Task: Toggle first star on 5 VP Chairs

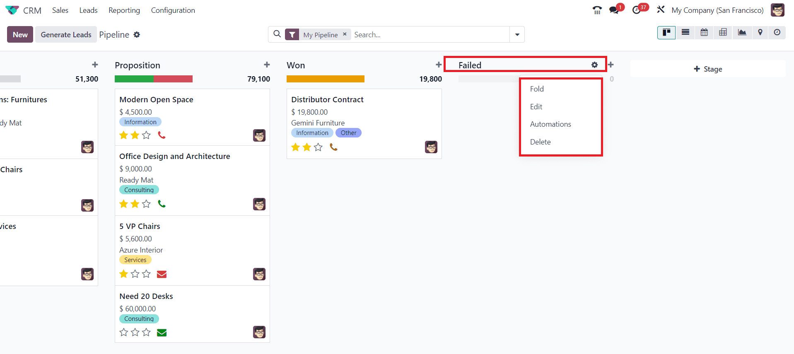Action: pyautogui.click(x=123, y=274)
